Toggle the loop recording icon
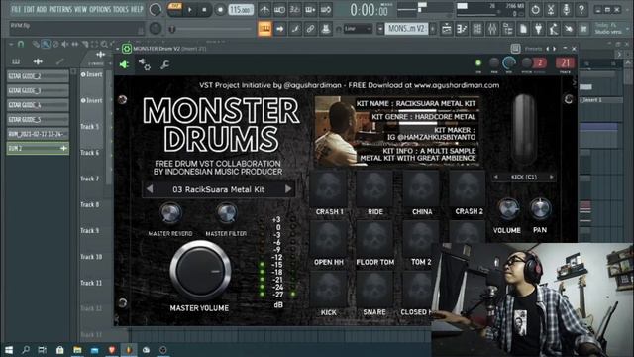634x357 pixels. coord(326,9)
